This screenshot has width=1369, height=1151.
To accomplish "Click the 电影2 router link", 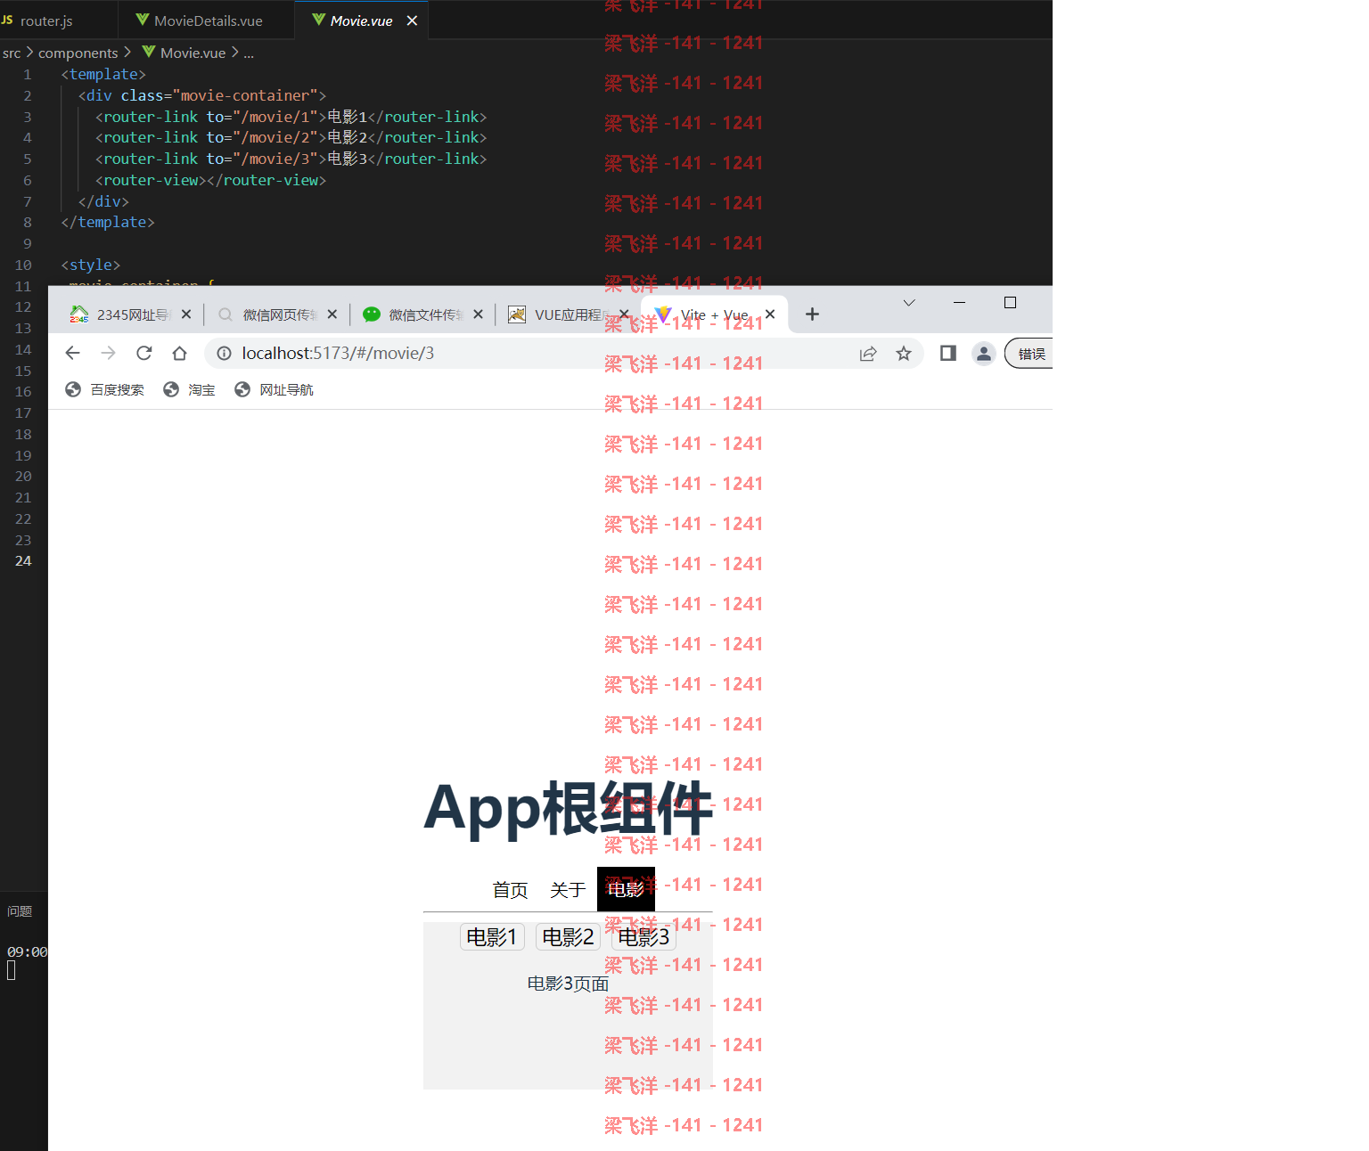I will (568, 937).
